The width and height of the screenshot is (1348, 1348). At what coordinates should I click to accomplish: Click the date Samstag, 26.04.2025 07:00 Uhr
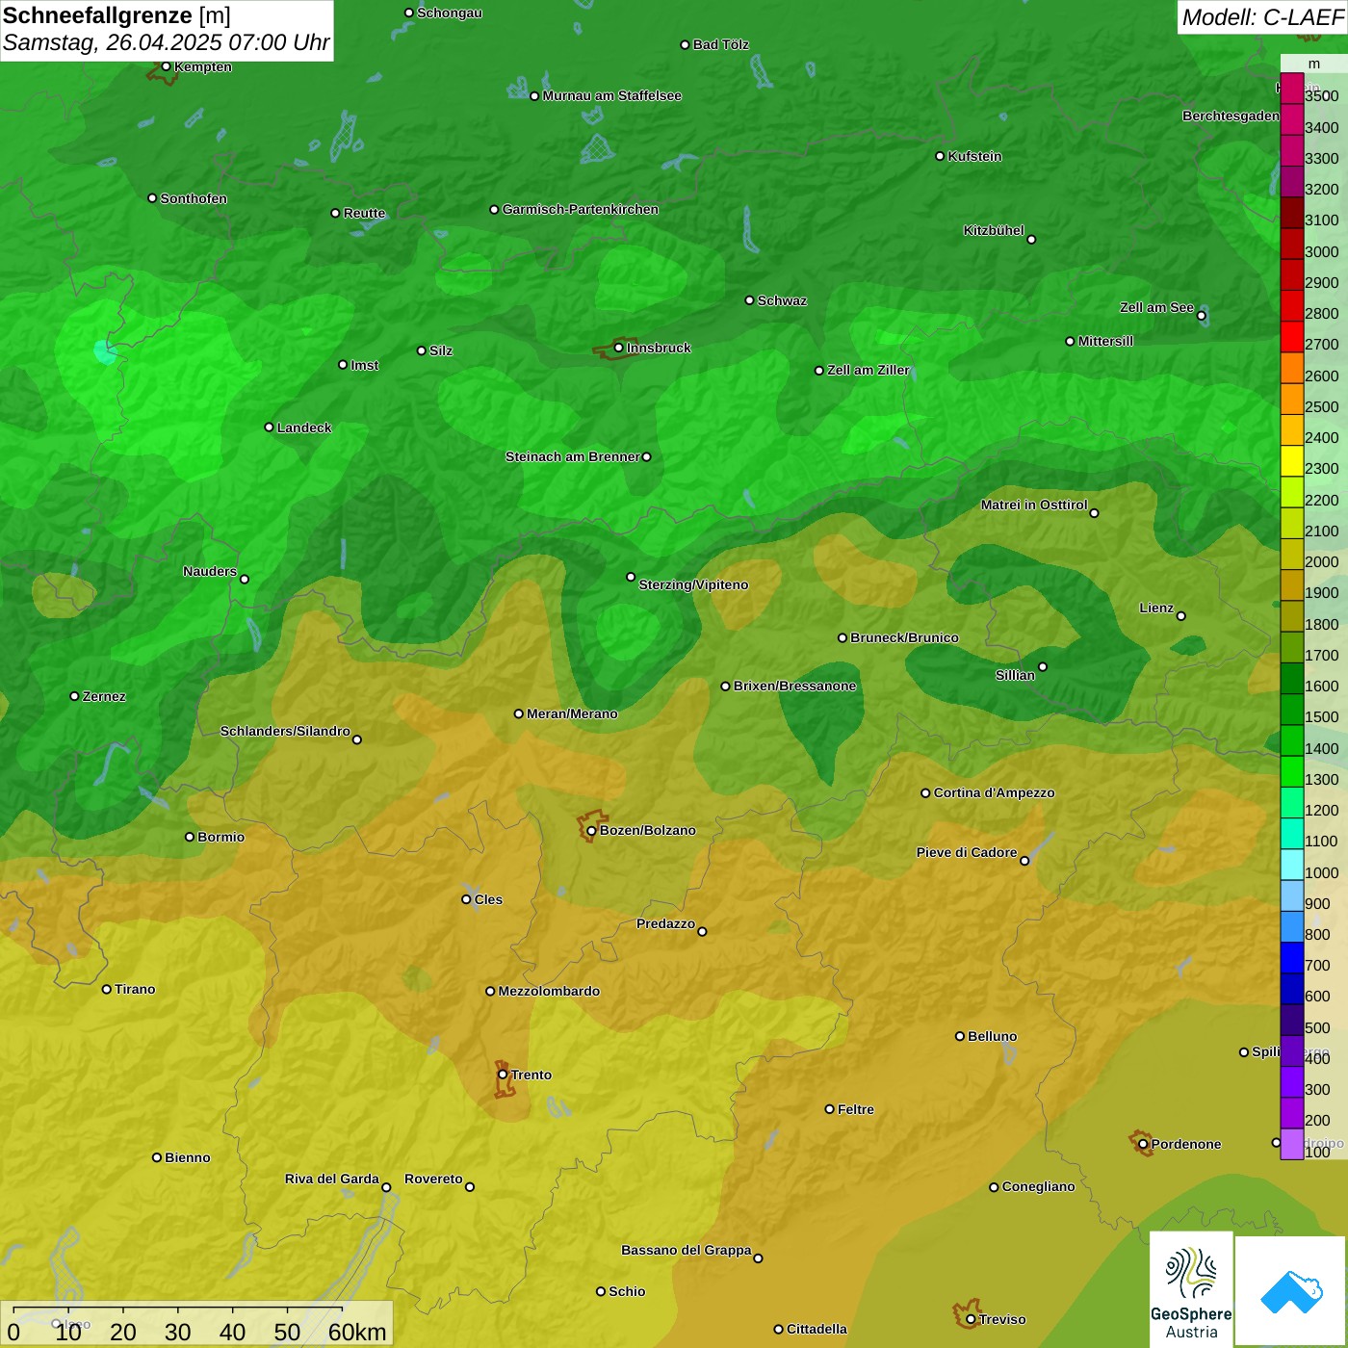[167, 43]
